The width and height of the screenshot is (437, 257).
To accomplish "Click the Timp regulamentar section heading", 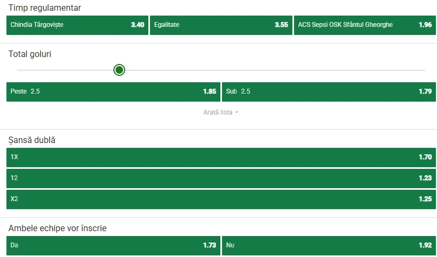I will click(45, 8).
